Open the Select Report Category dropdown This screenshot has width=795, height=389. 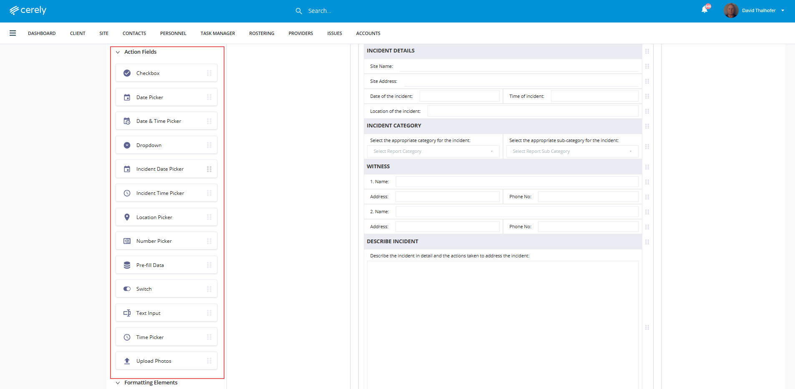pyautogui.click(x=433, y=152)
